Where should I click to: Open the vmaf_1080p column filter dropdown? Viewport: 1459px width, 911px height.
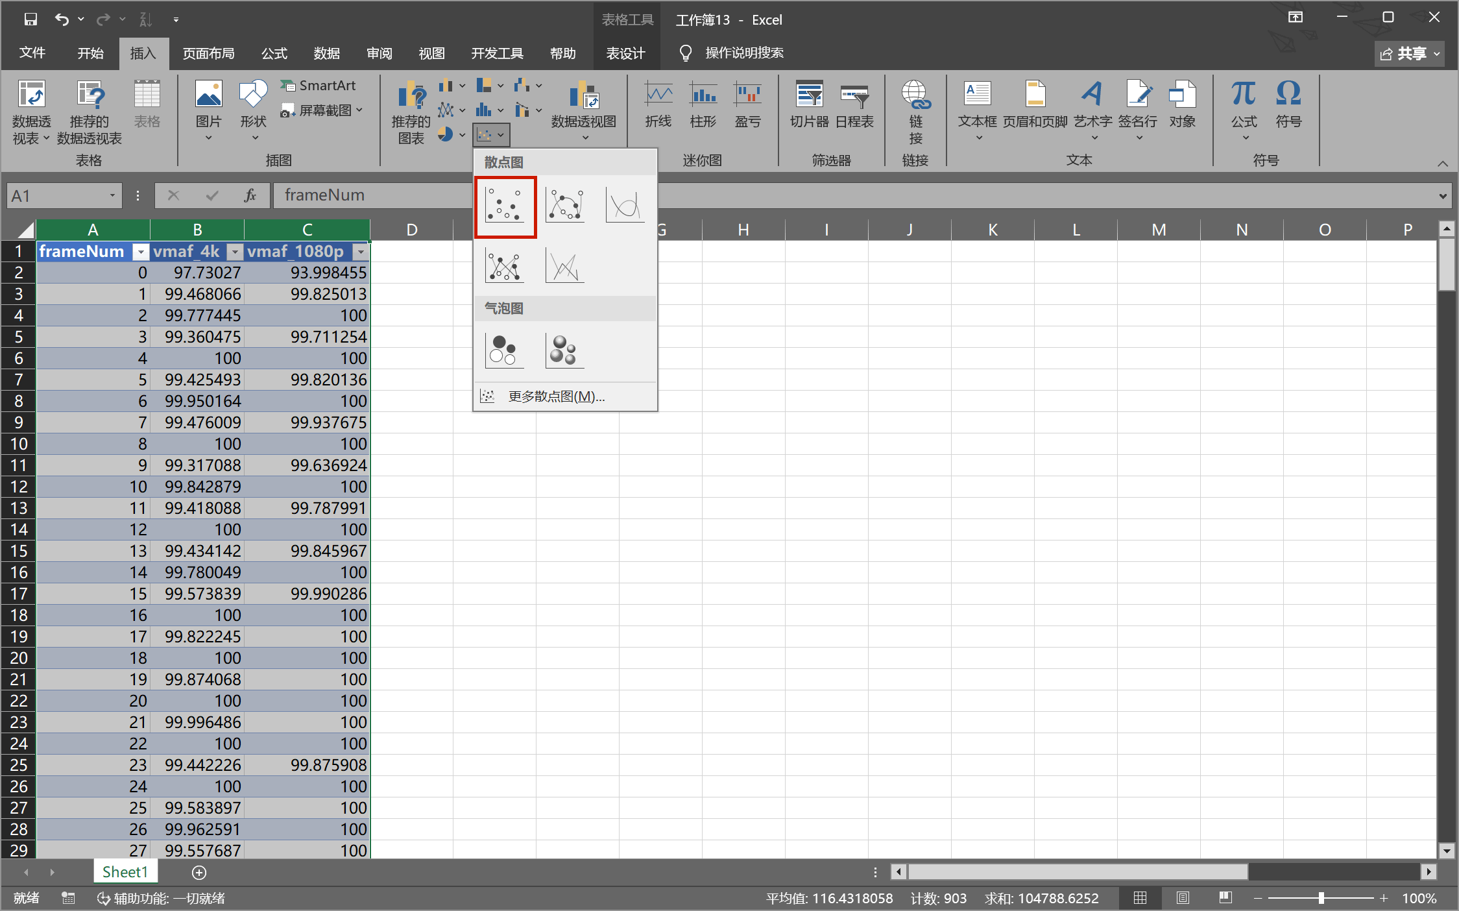point(361,252)
